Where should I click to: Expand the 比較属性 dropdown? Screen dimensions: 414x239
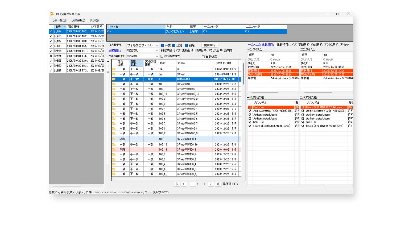tap(143, 51)
